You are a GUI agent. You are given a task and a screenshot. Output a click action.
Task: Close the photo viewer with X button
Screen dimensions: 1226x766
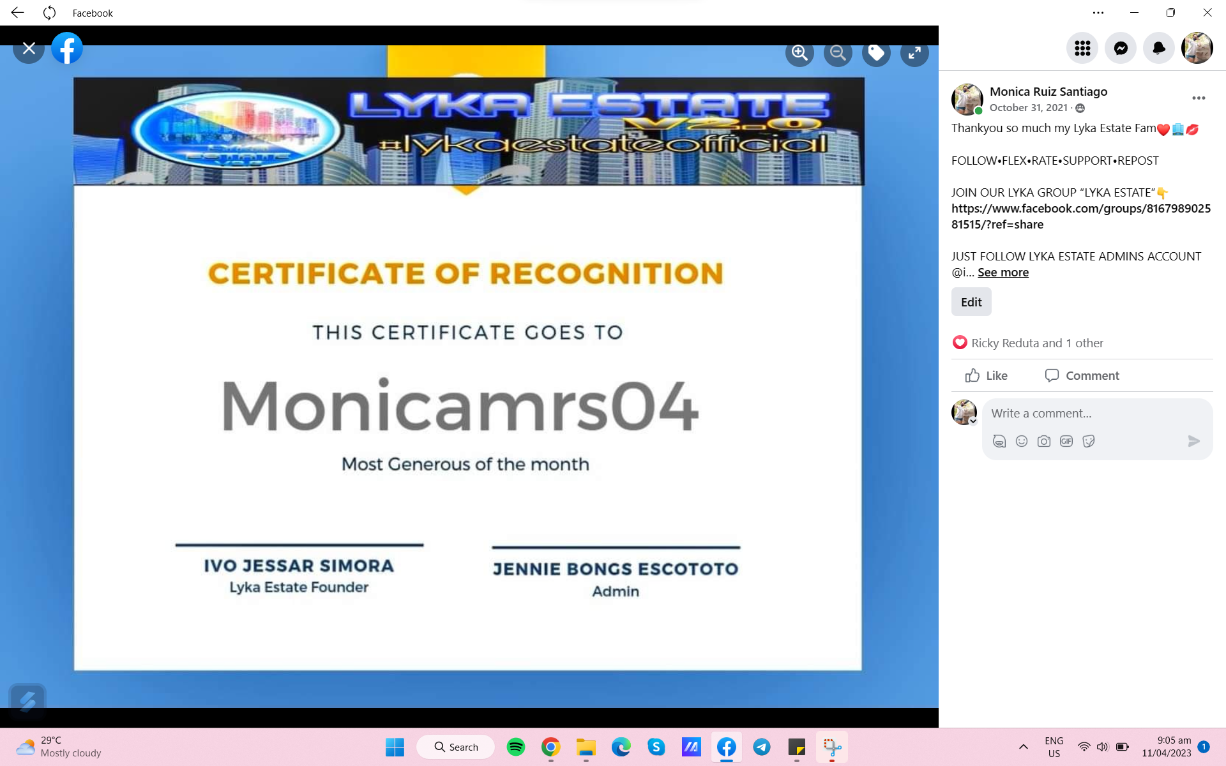(29, 49)
